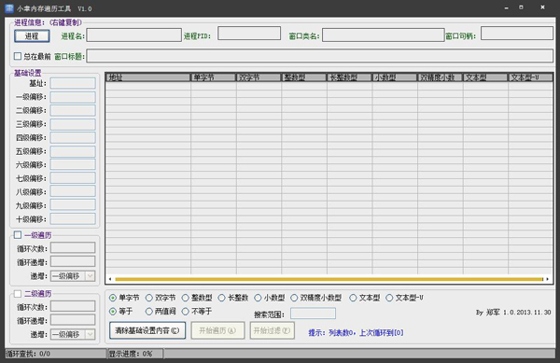
Task: Click 循环递增 field under 二级遍历
Action: (73, 320)
